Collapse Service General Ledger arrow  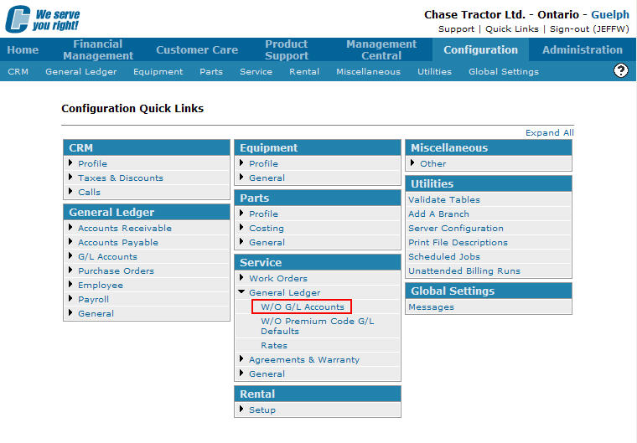coord(241,291)
